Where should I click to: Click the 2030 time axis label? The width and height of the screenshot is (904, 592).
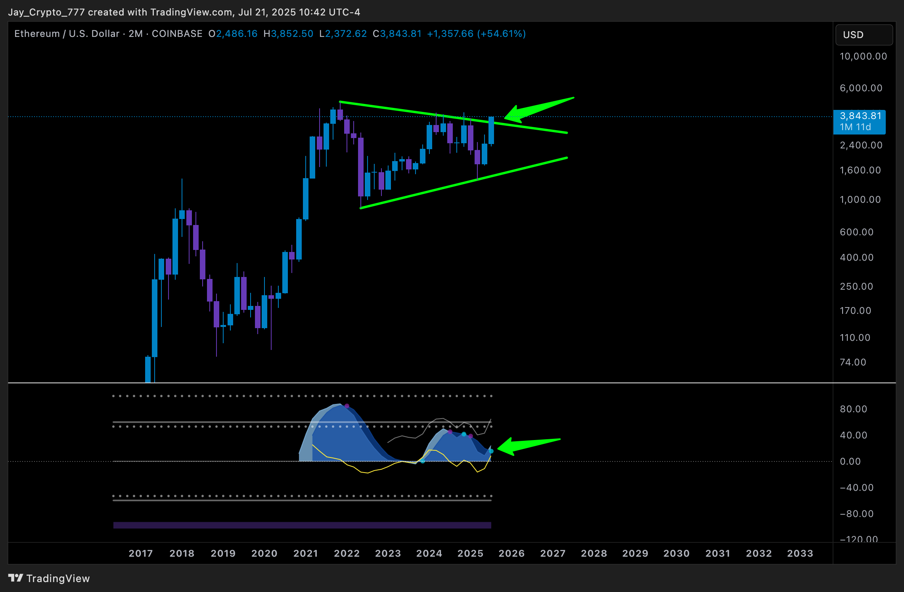pyautogui.click(x=676, y=554)
